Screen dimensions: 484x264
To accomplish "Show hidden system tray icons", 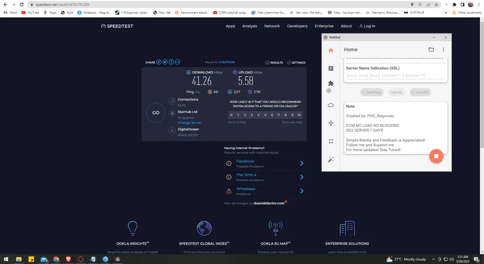I will point(433,260).
